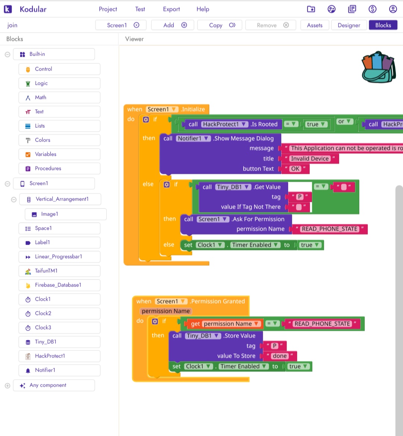This screenshot has height=436, width=403.
Task: Click the Tiny_DB1 database icon
Action: coord(28,342)
